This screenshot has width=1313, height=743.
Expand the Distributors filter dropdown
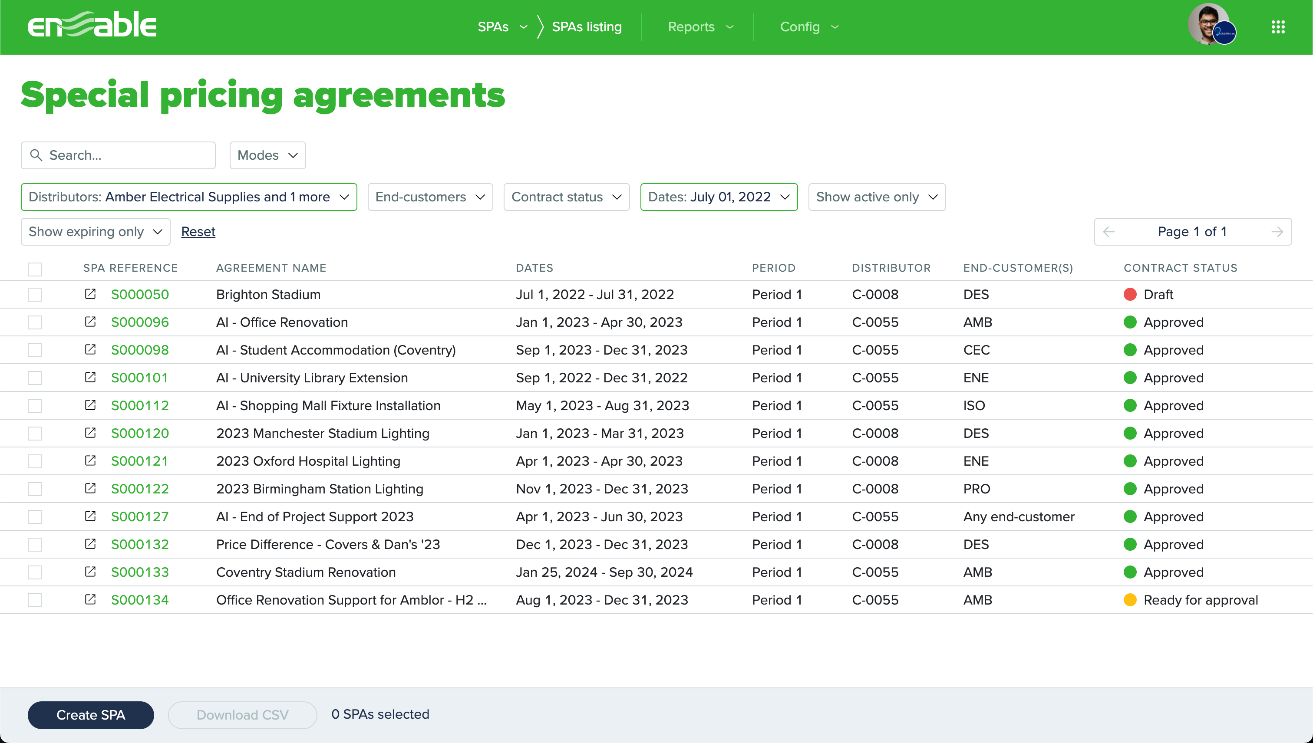tap(189, 197)
